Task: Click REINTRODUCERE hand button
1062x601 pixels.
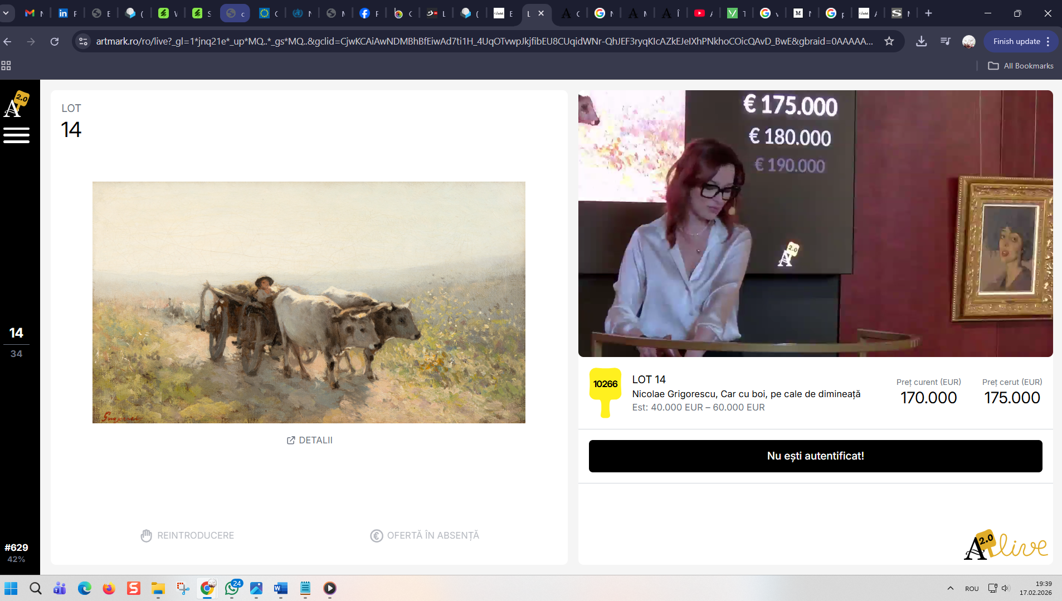Action: click(x=187, y=535)
